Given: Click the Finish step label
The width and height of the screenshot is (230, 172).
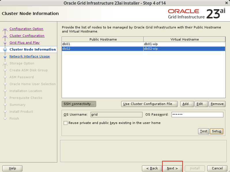Looking at the screenshot, I should pos(14,119).
